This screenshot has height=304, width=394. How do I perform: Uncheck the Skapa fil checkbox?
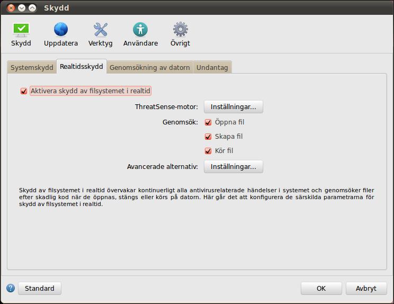click(x=208, y=137)
